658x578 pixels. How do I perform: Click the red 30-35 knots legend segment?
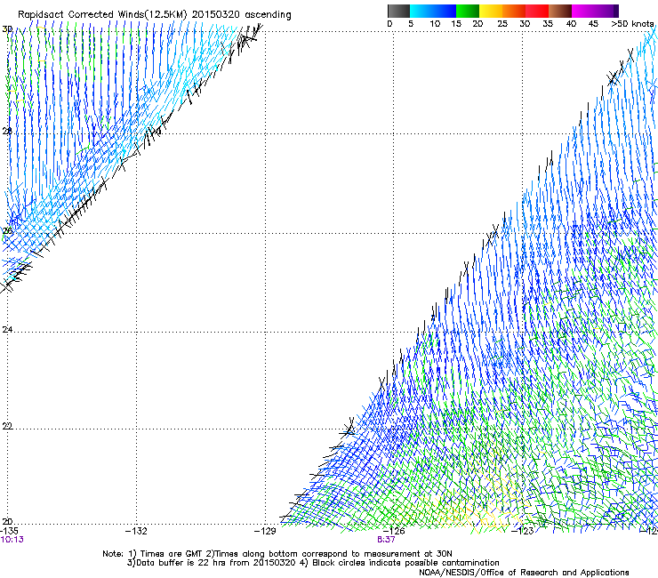click(x=537, y=11)
